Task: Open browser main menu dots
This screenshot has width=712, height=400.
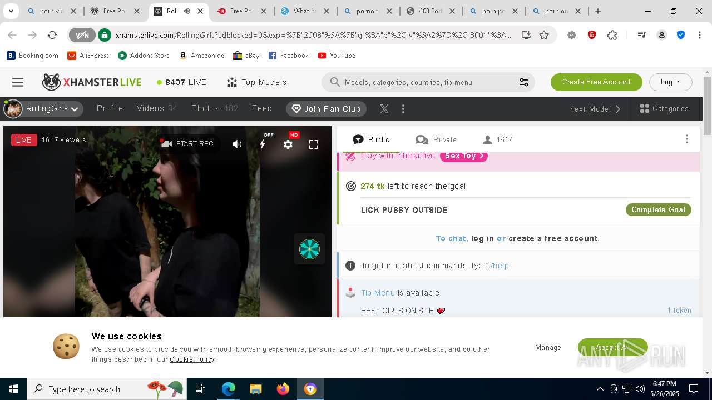Action: [x=699, y=35]
